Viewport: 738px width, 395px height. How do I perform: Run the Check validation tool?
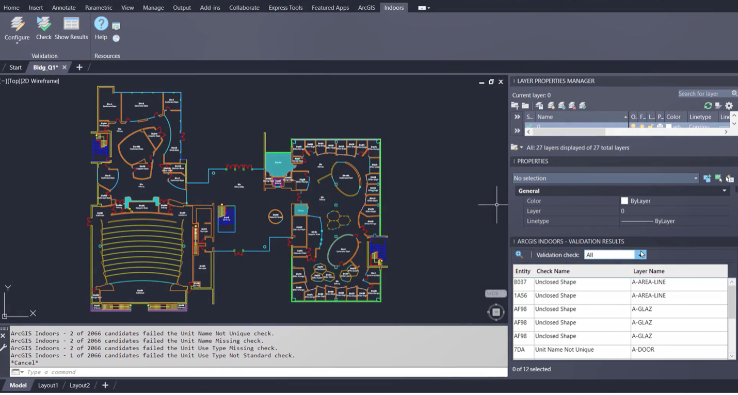(44, 27)
